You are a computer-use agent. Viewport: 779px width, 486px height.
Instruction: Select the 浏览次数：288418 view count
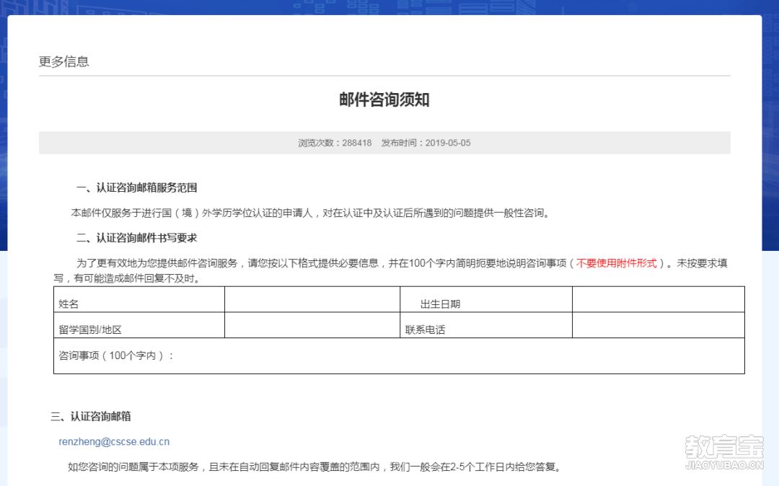click(335, 143)
